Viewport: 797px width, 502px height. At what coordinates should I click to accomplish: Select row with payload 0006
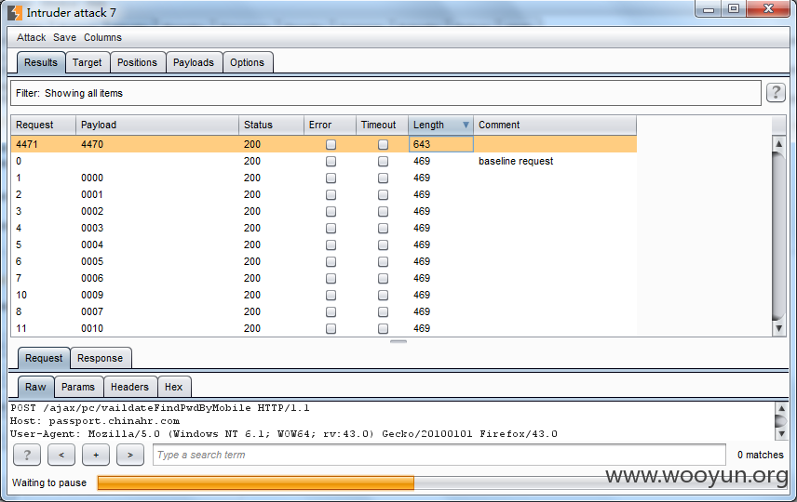(x=324, y=278)
